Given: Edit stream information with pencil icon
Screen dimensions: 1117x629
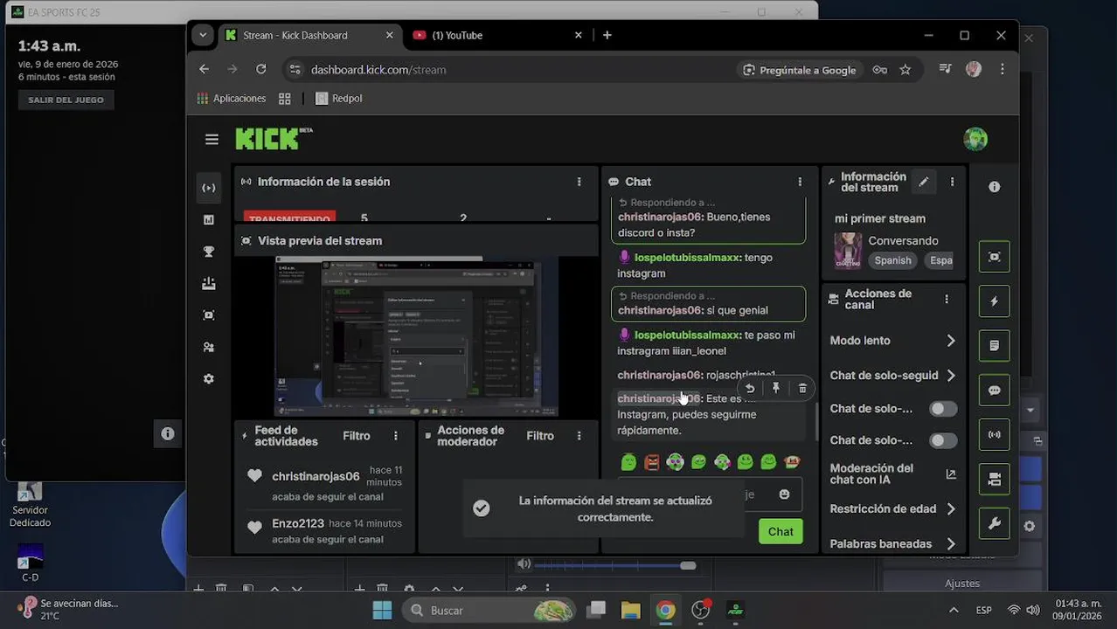Looking at the screenshot, I should pyautogui.click(x=923, y=182).
